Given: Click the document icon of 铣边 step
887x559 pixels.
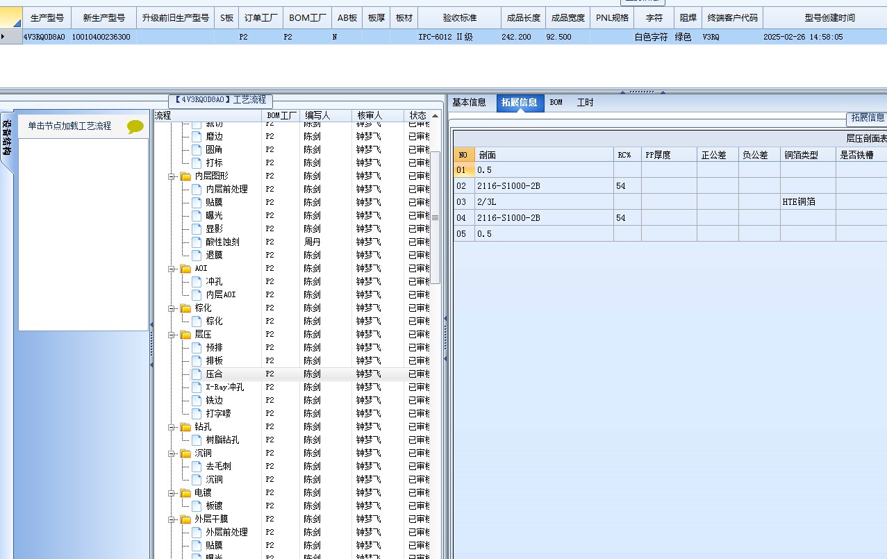Looking at the screenshot, I should 197,400.
